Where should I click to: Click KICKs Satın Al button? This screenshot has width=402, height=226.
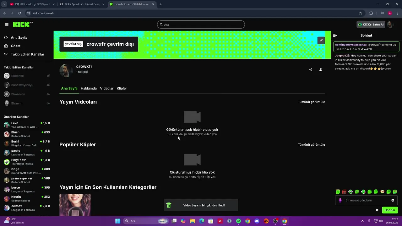[x=371, y=24]
